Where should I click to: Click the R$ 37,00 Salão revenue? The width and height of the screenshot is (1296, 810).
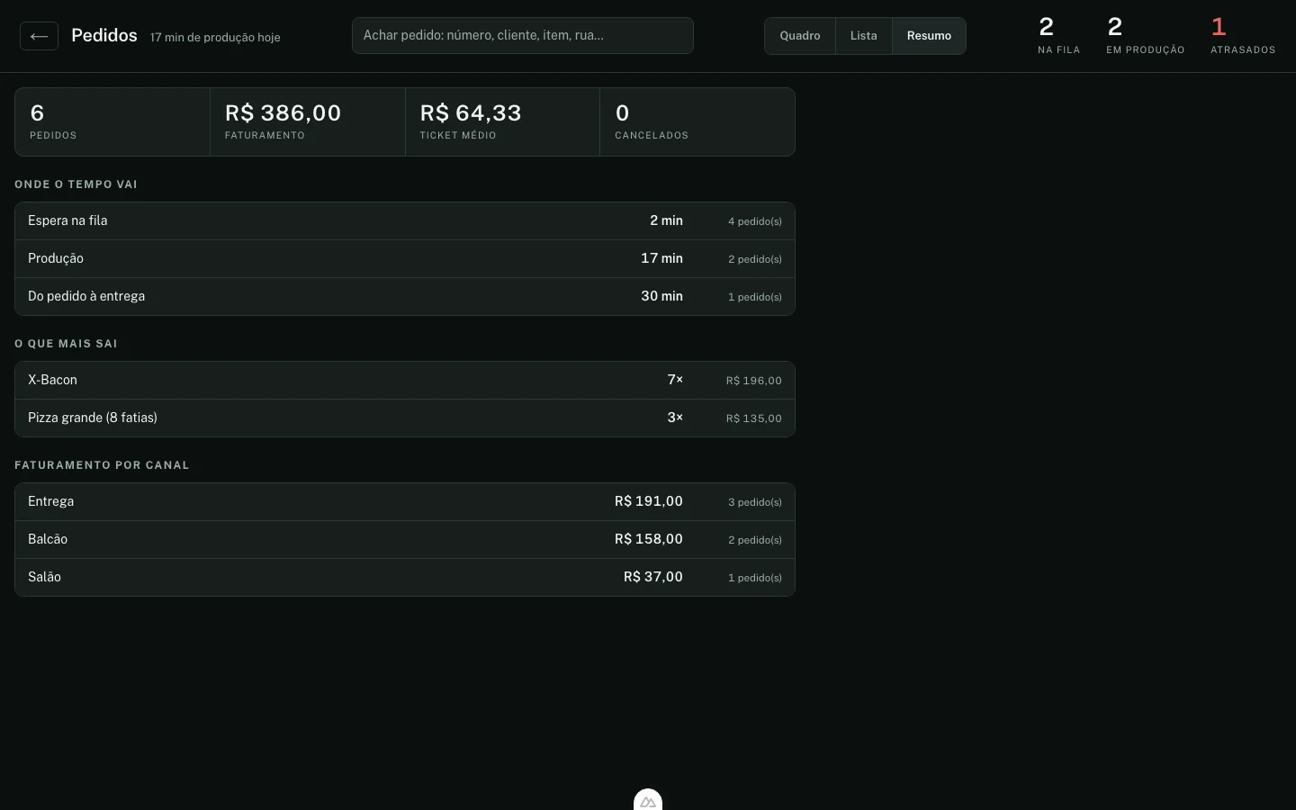pyautogui.click(x=653, y=577)
